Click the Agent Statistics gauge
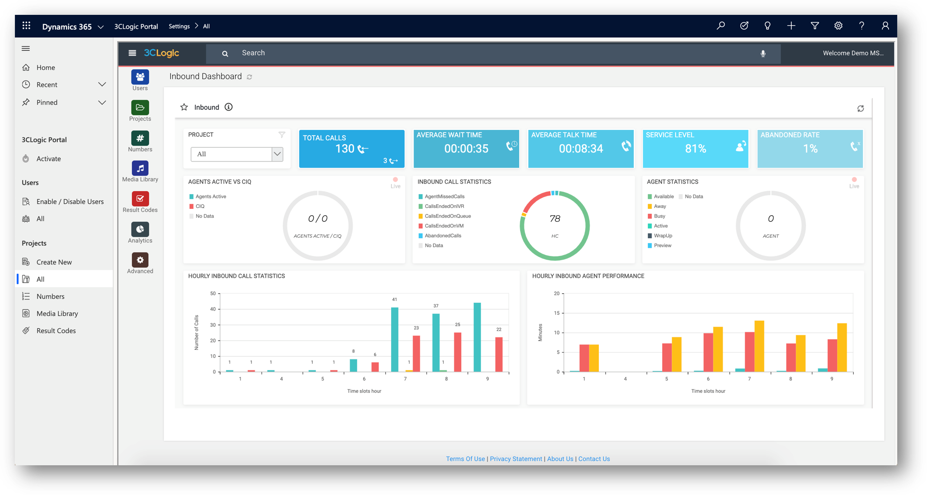The width and height of the screenshot is (927, 495). (771, 225)
